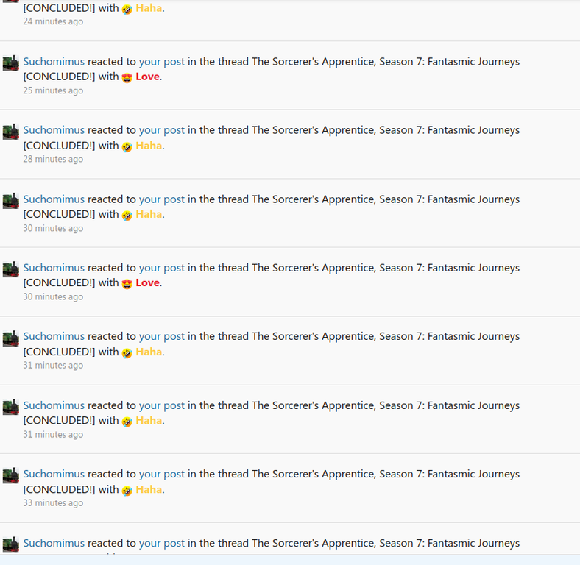
Task: Open Suchomimus profile from 28 minutes ago alert
Action: click(54, 130)
